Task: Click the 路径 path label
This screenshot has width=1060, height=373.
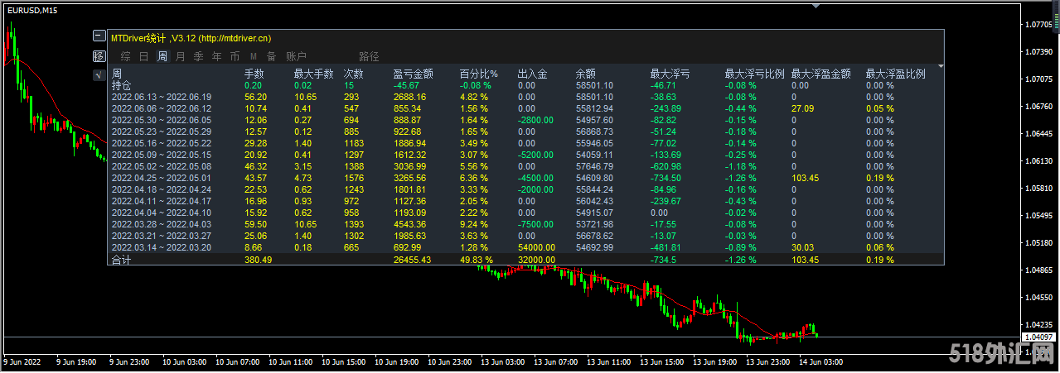Action: 369,57
